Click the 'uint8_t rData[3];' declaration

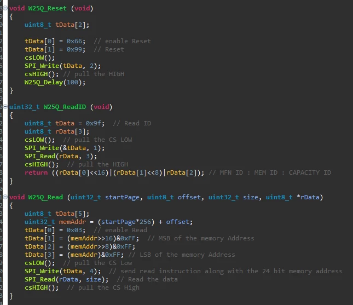[x=57, y=131]
